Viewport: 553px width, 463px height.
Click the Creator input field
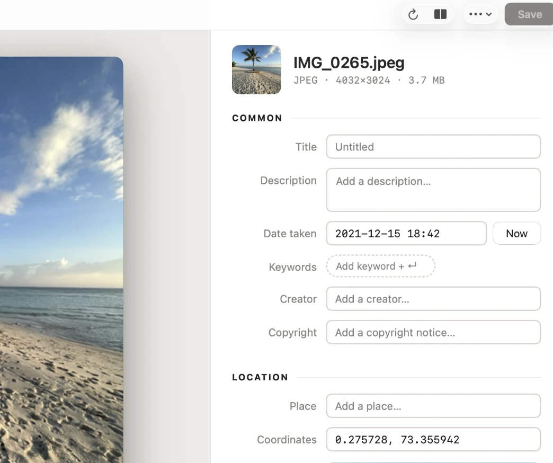click(433, 299)
